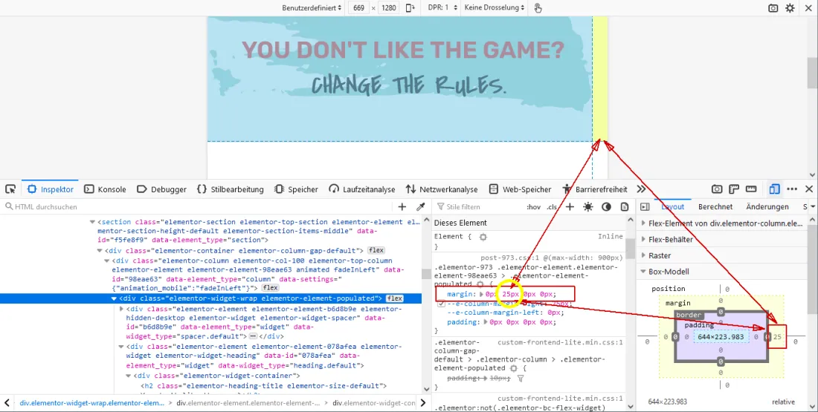818x412 pixels.
Task: Activate the element picker icon
Action: coord(10,189)
